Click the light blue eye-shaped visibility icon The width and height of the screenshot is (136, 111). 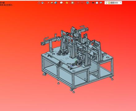point(101,3)
